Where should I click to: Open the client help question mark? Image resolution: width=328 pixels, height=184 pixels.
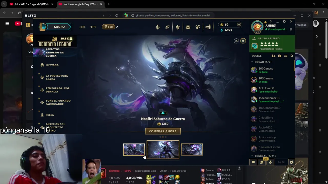(x=271, y=22)
